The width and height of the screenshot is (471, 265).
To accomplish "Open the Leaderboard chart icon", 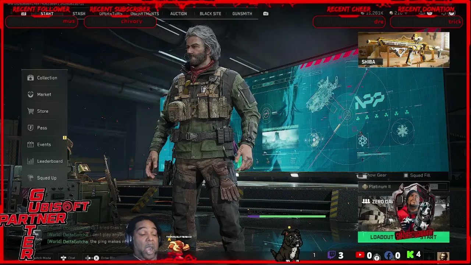I will coord(31,161).
